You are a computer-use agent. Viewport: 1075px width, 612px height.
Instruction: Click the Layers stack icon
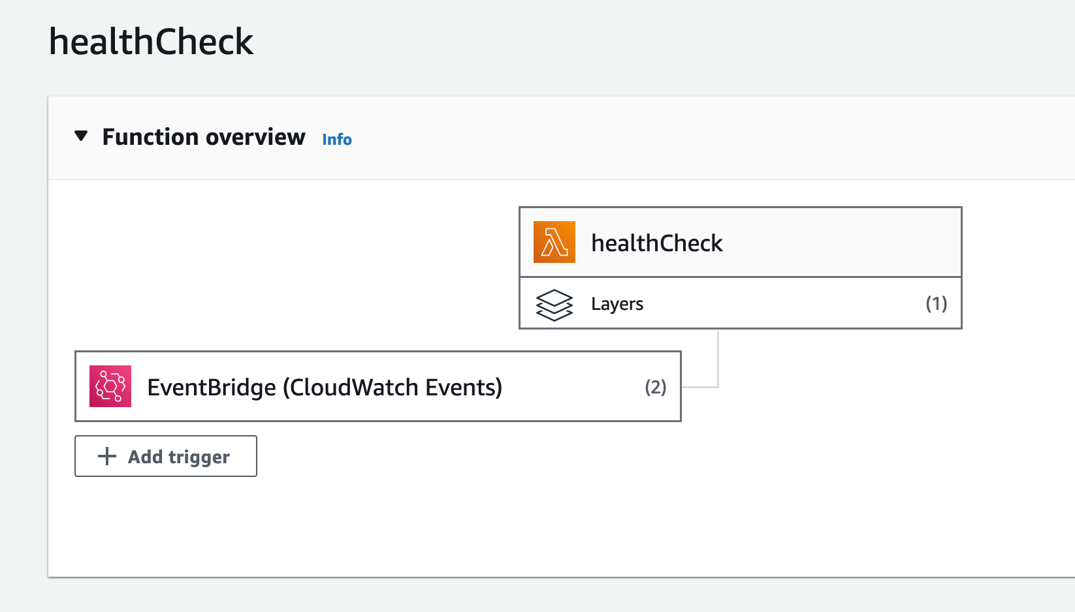(x=554, y=305)
